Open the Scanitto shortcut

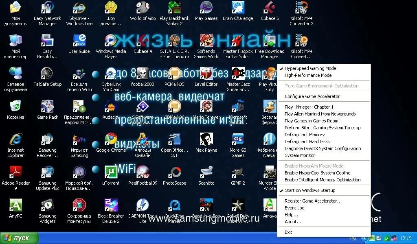206,172
